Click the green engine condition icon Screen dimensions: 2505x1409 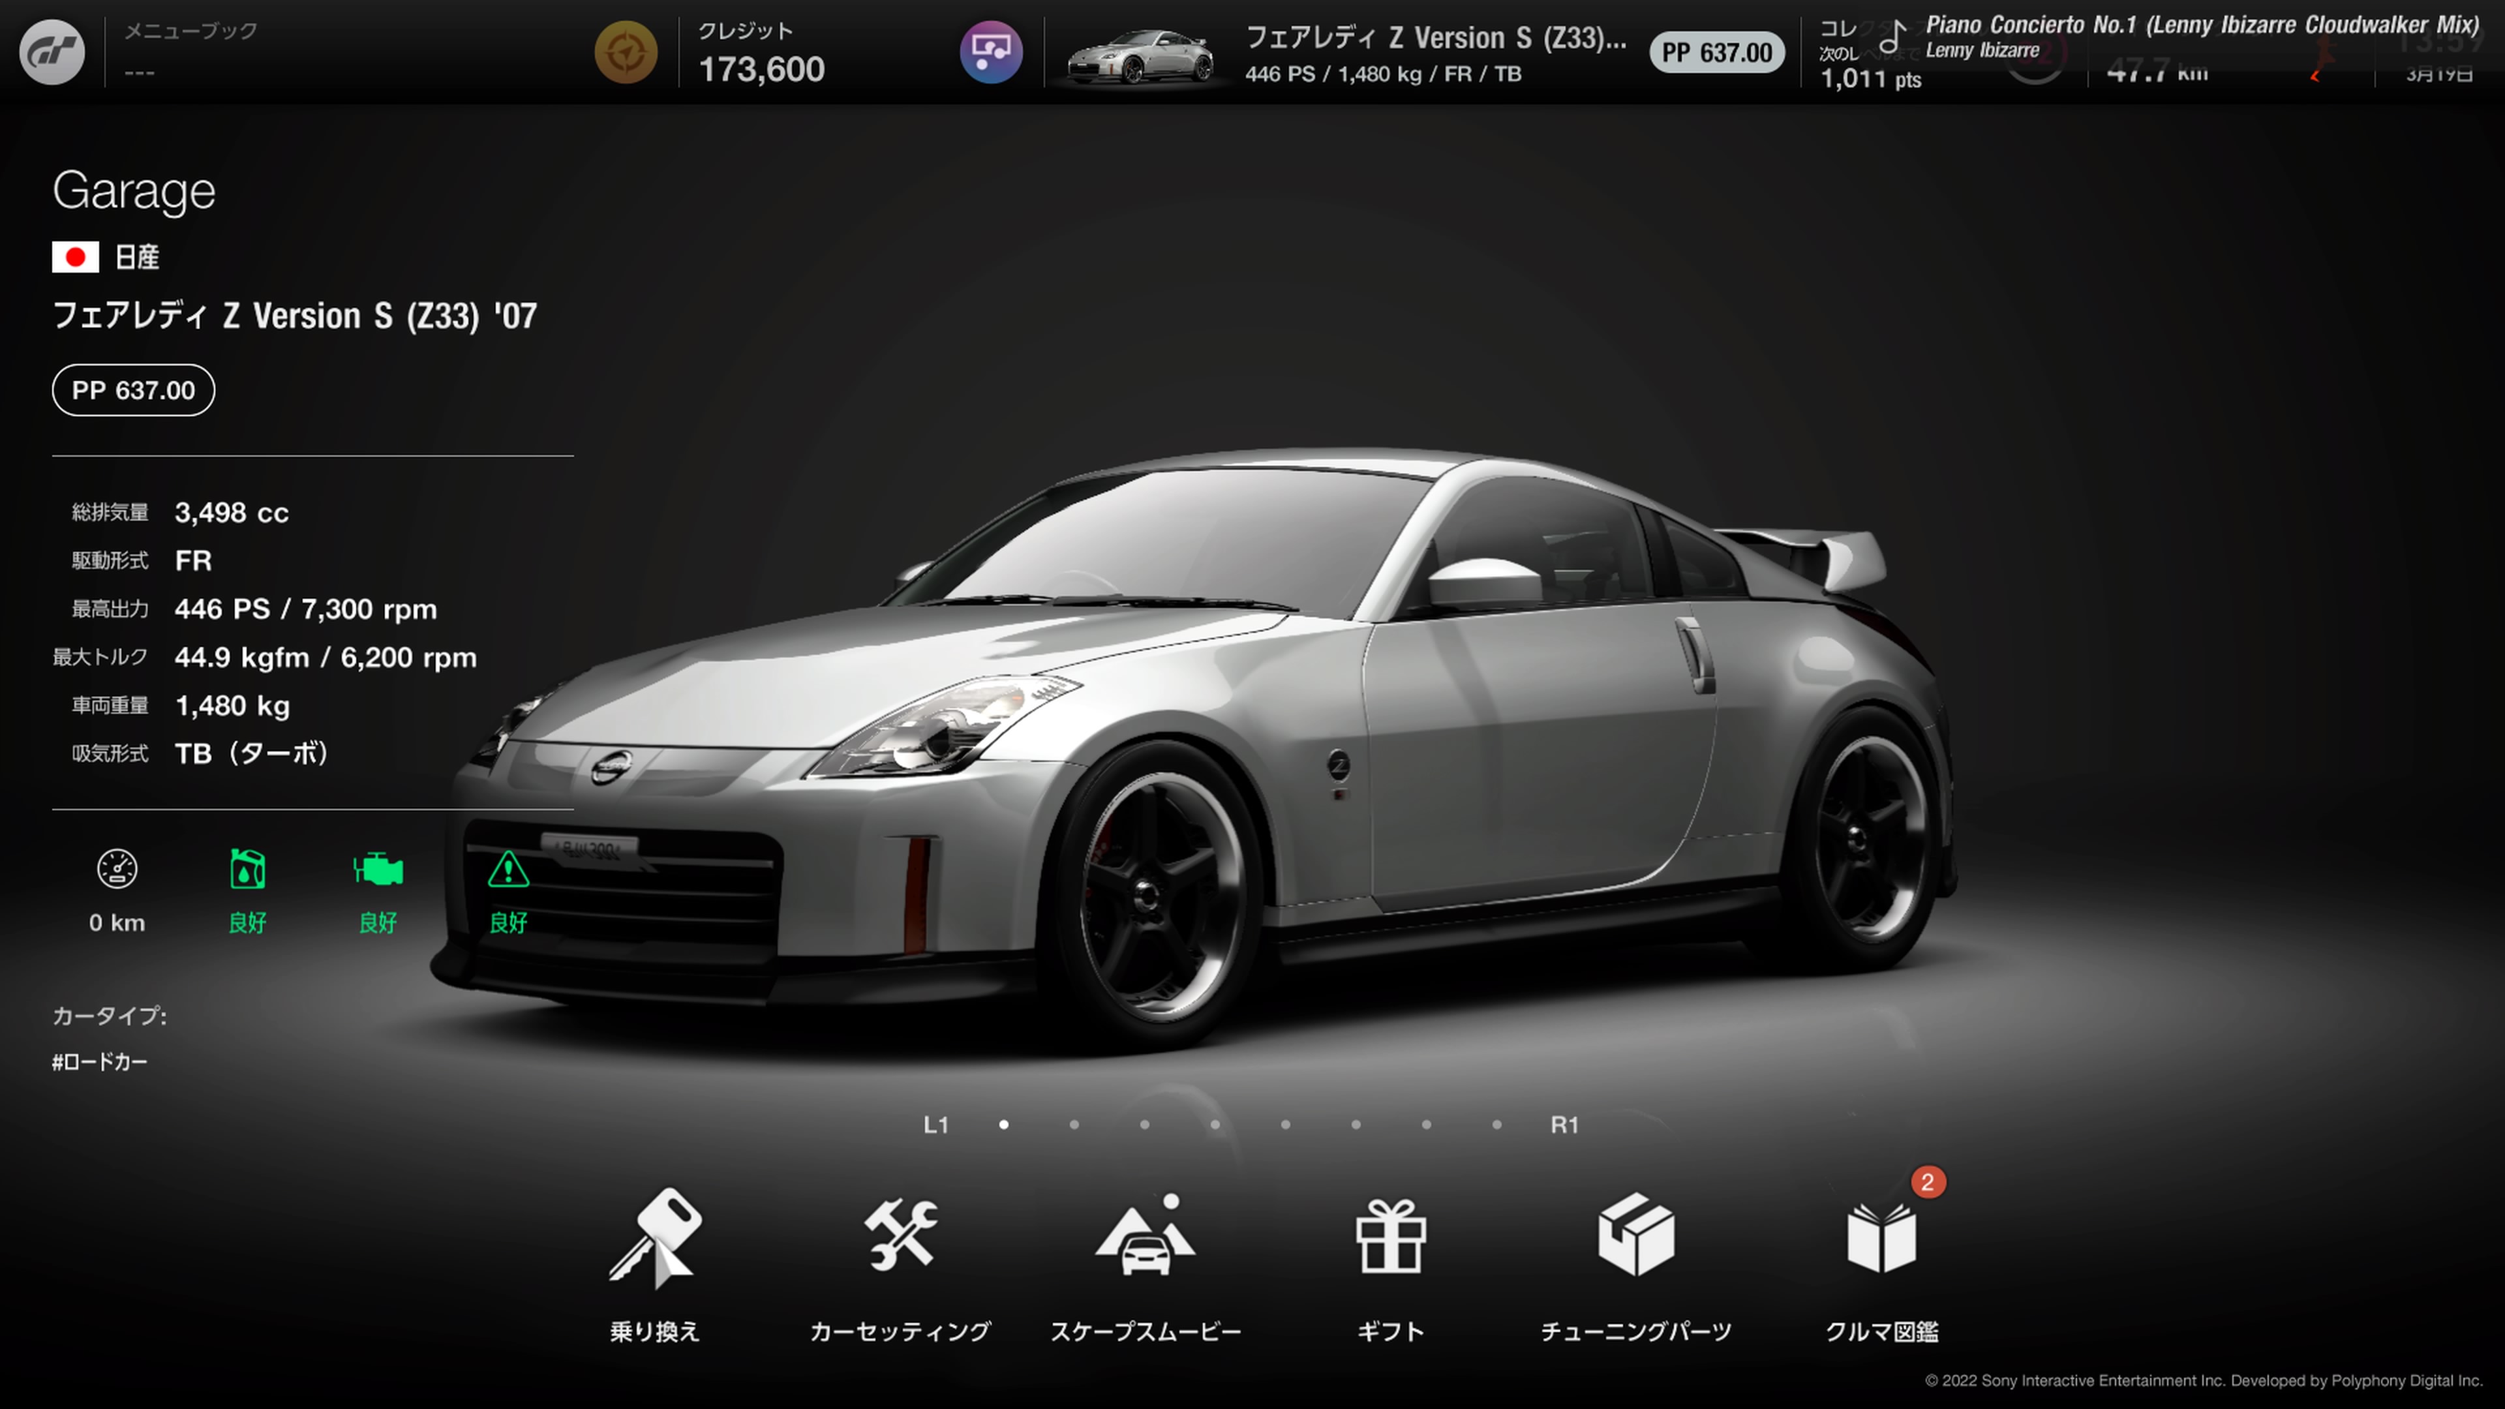point(377,868)
